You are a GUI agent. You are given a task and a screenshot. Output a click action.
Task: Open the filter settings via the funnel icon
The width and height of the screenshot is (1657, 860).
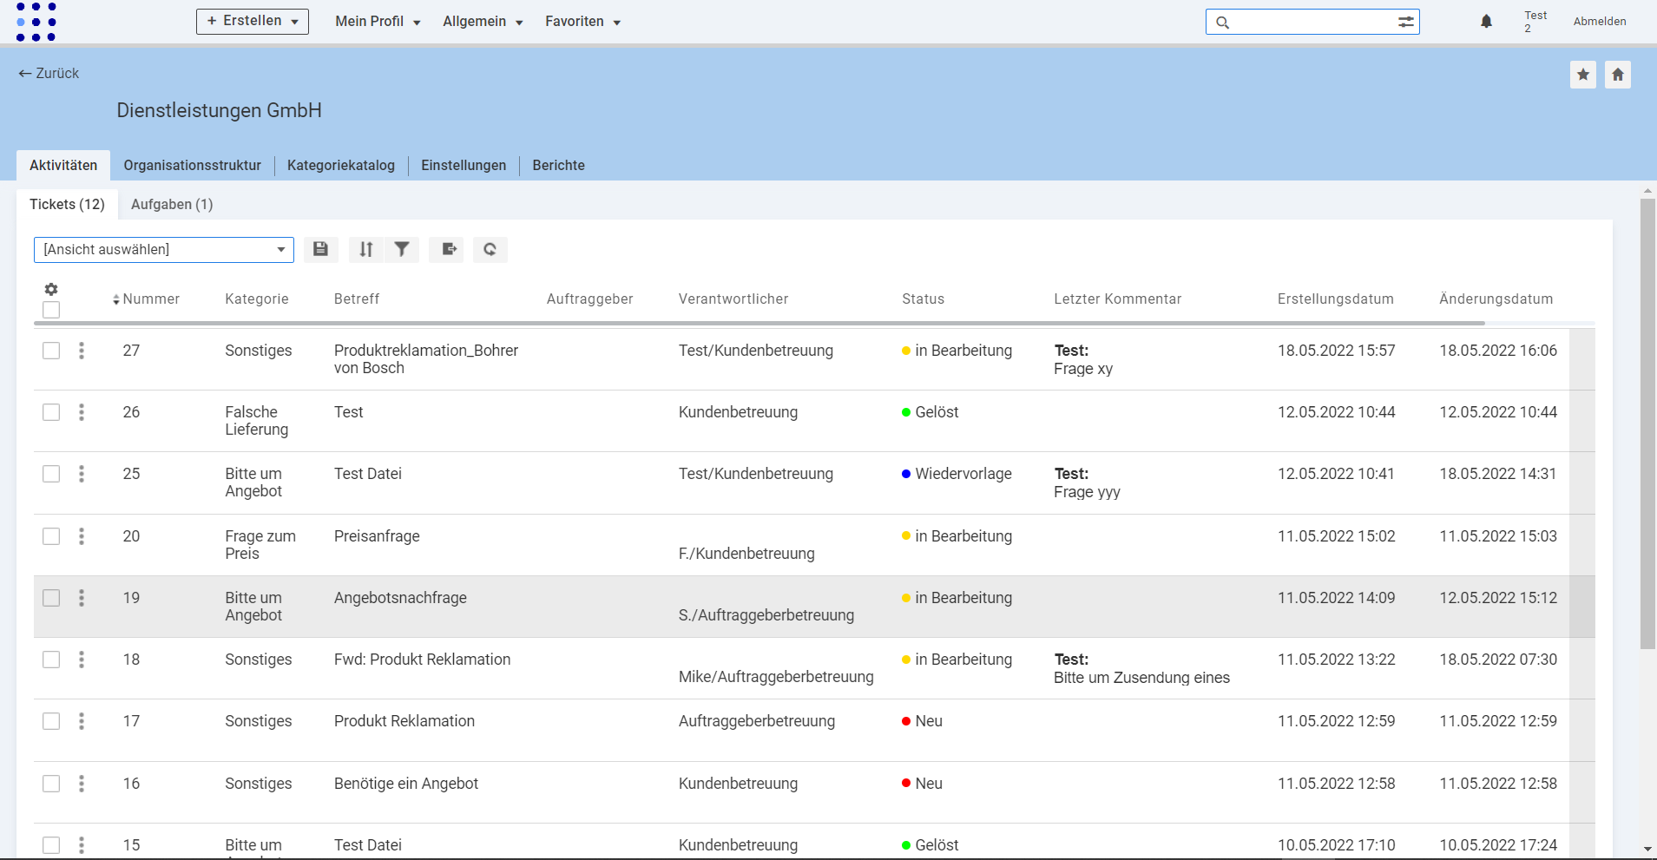[x=401, y=249]
